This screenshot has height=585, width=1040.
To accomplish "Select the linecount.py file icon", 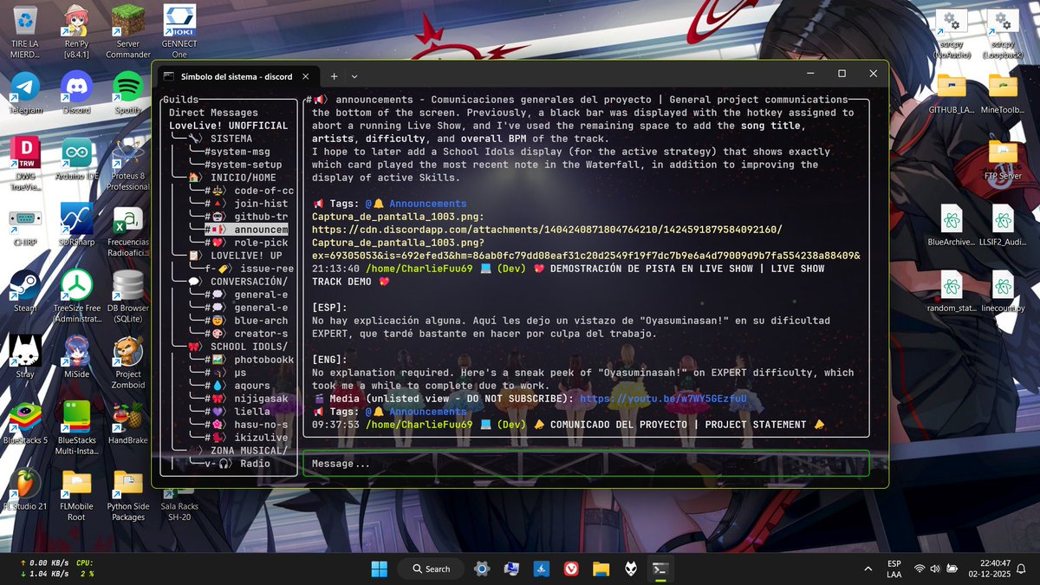I will [x=1003, y=292].
